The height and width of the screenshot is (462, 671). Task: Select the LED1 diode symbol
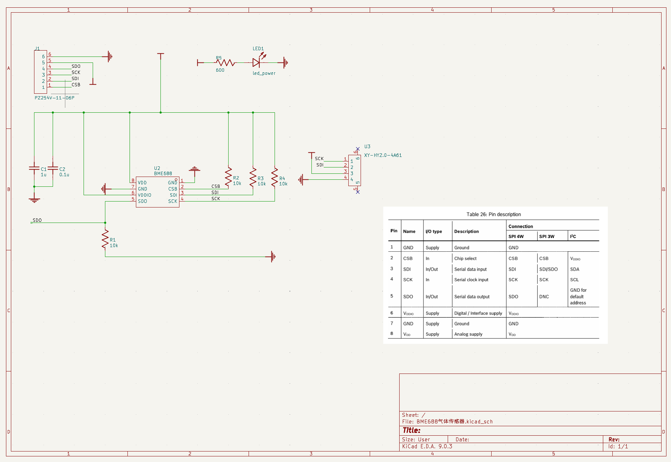click(x=256, y=63)
